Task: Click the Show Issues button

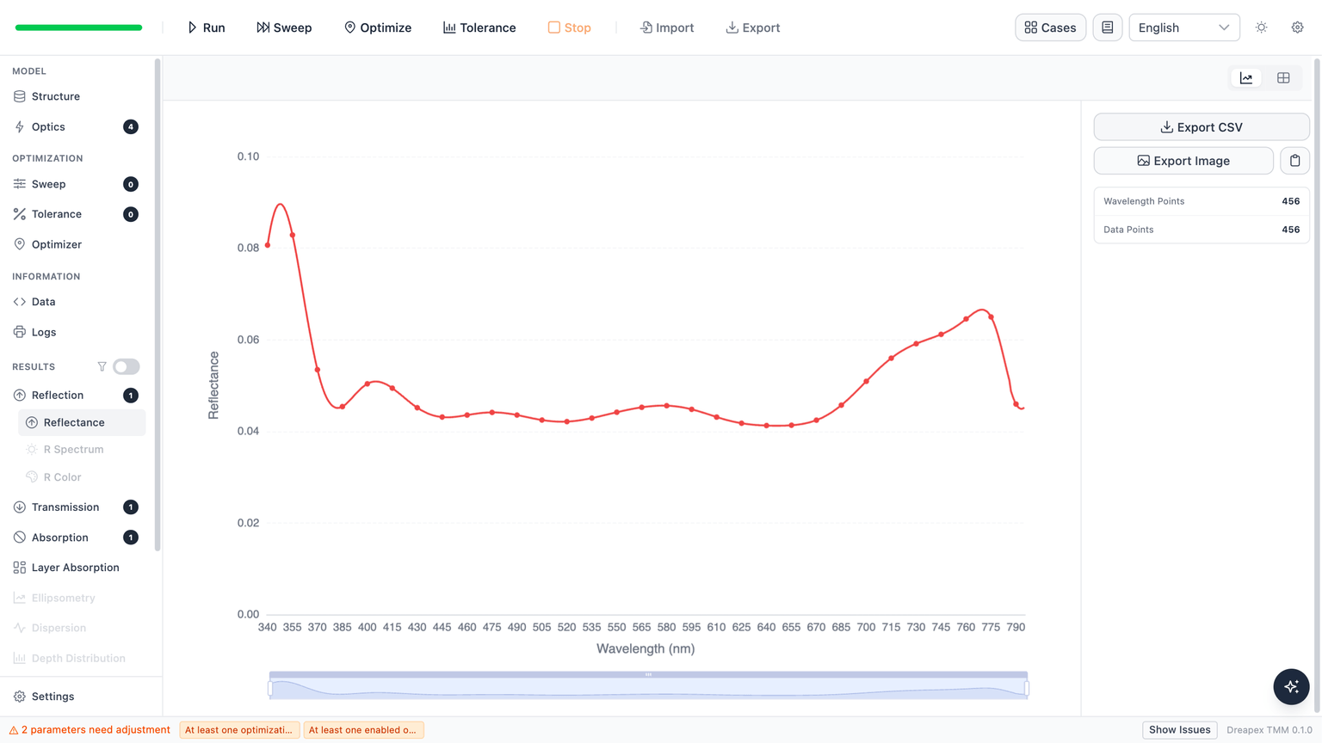Action: click(1179, 730)
